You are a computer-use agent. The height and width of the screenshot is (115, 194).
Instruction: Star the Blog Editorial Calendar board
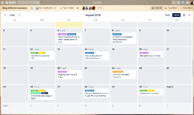click(32, 8)
